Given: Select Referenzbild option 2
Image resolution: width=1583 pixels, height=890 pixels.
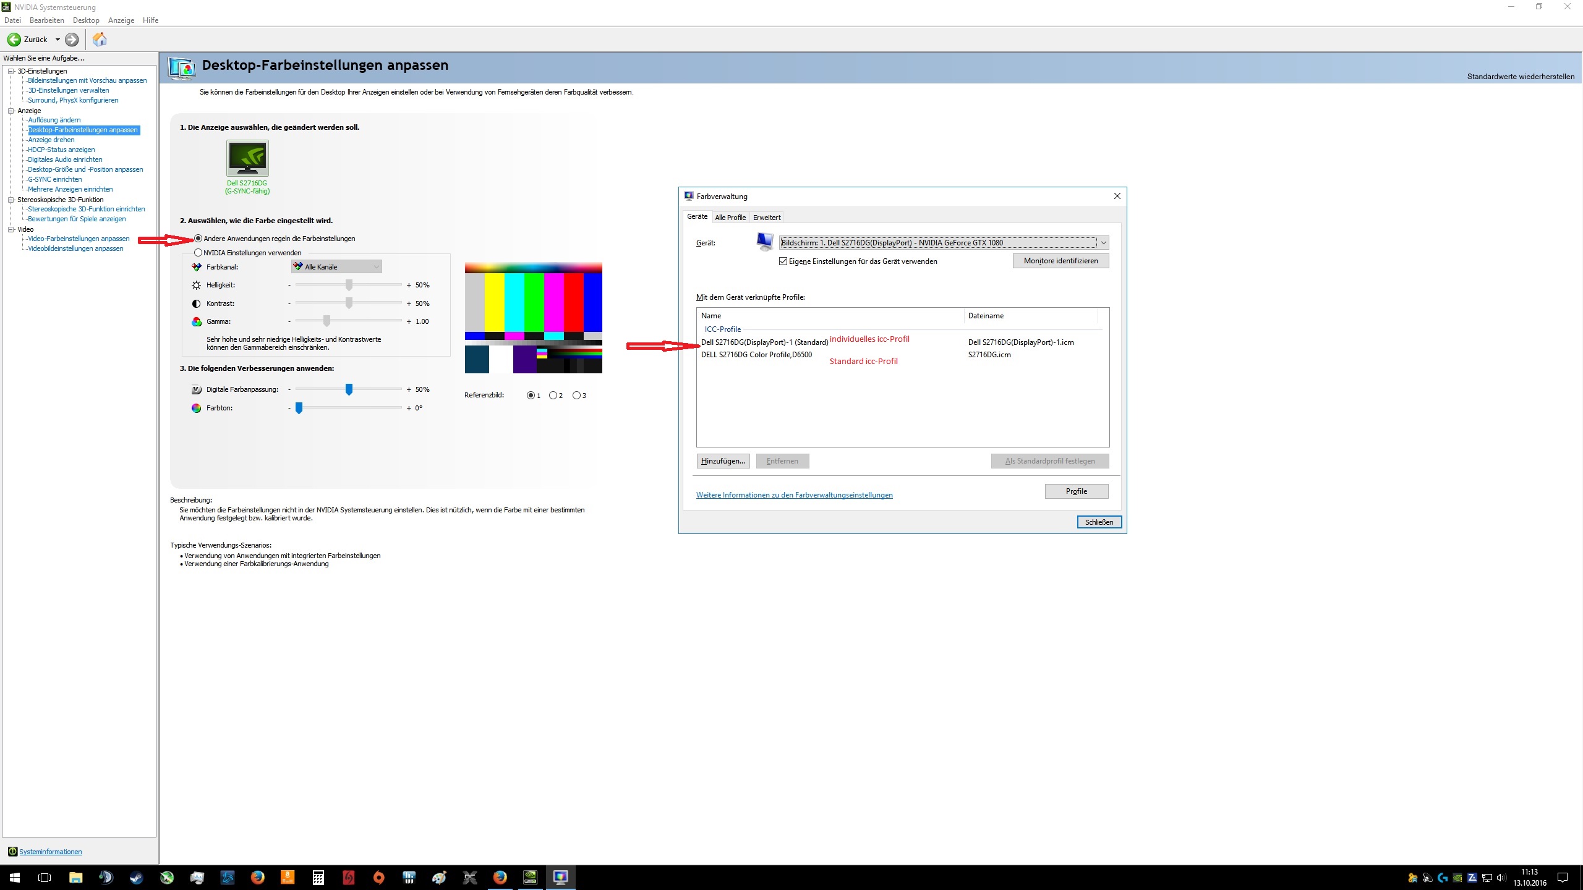Looking at the screenshot, I should pos(553,396).
